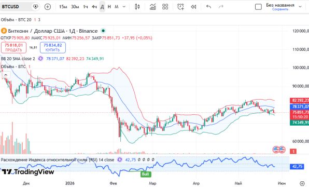Click the 120 000,00 price scale label
Viewport: 309px width, 187px height.
[300, 31]
